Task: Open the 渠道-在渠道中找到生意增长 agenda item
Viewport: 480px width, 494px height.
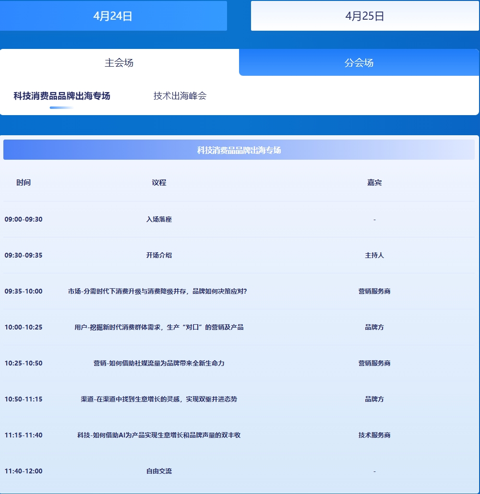Action: tap(159, 400)
